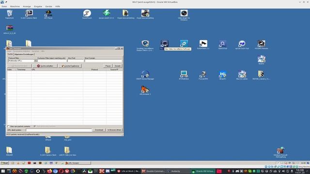The height and width of the screenshot is (174, 310).
Task: Focus the URL direkt prüfen text field
Action: point(59,130)
